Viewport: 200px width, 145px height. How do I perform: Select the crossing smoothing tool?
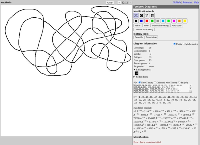141,15
